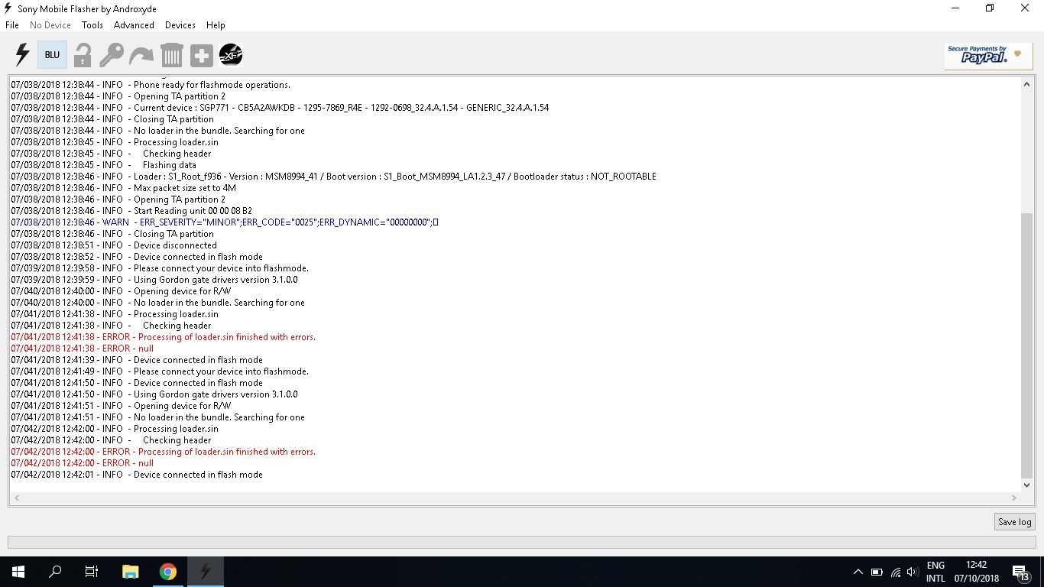This screenshot has width=1044, height=587.
Task: Open the Windows Start menu
Action: [18, 572]
